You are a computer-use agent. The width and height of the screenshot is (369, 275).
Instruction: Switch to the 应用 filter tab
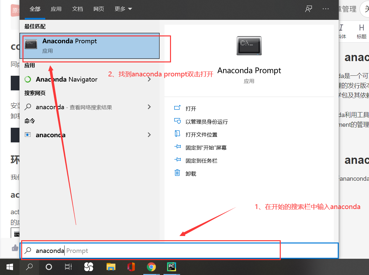tap(56, 9)
